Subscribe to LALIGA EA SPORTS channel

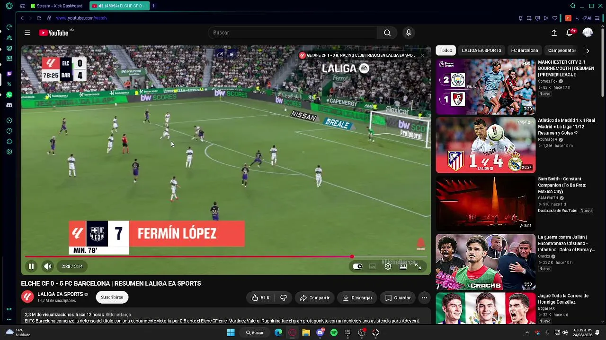tap(112, 297)
